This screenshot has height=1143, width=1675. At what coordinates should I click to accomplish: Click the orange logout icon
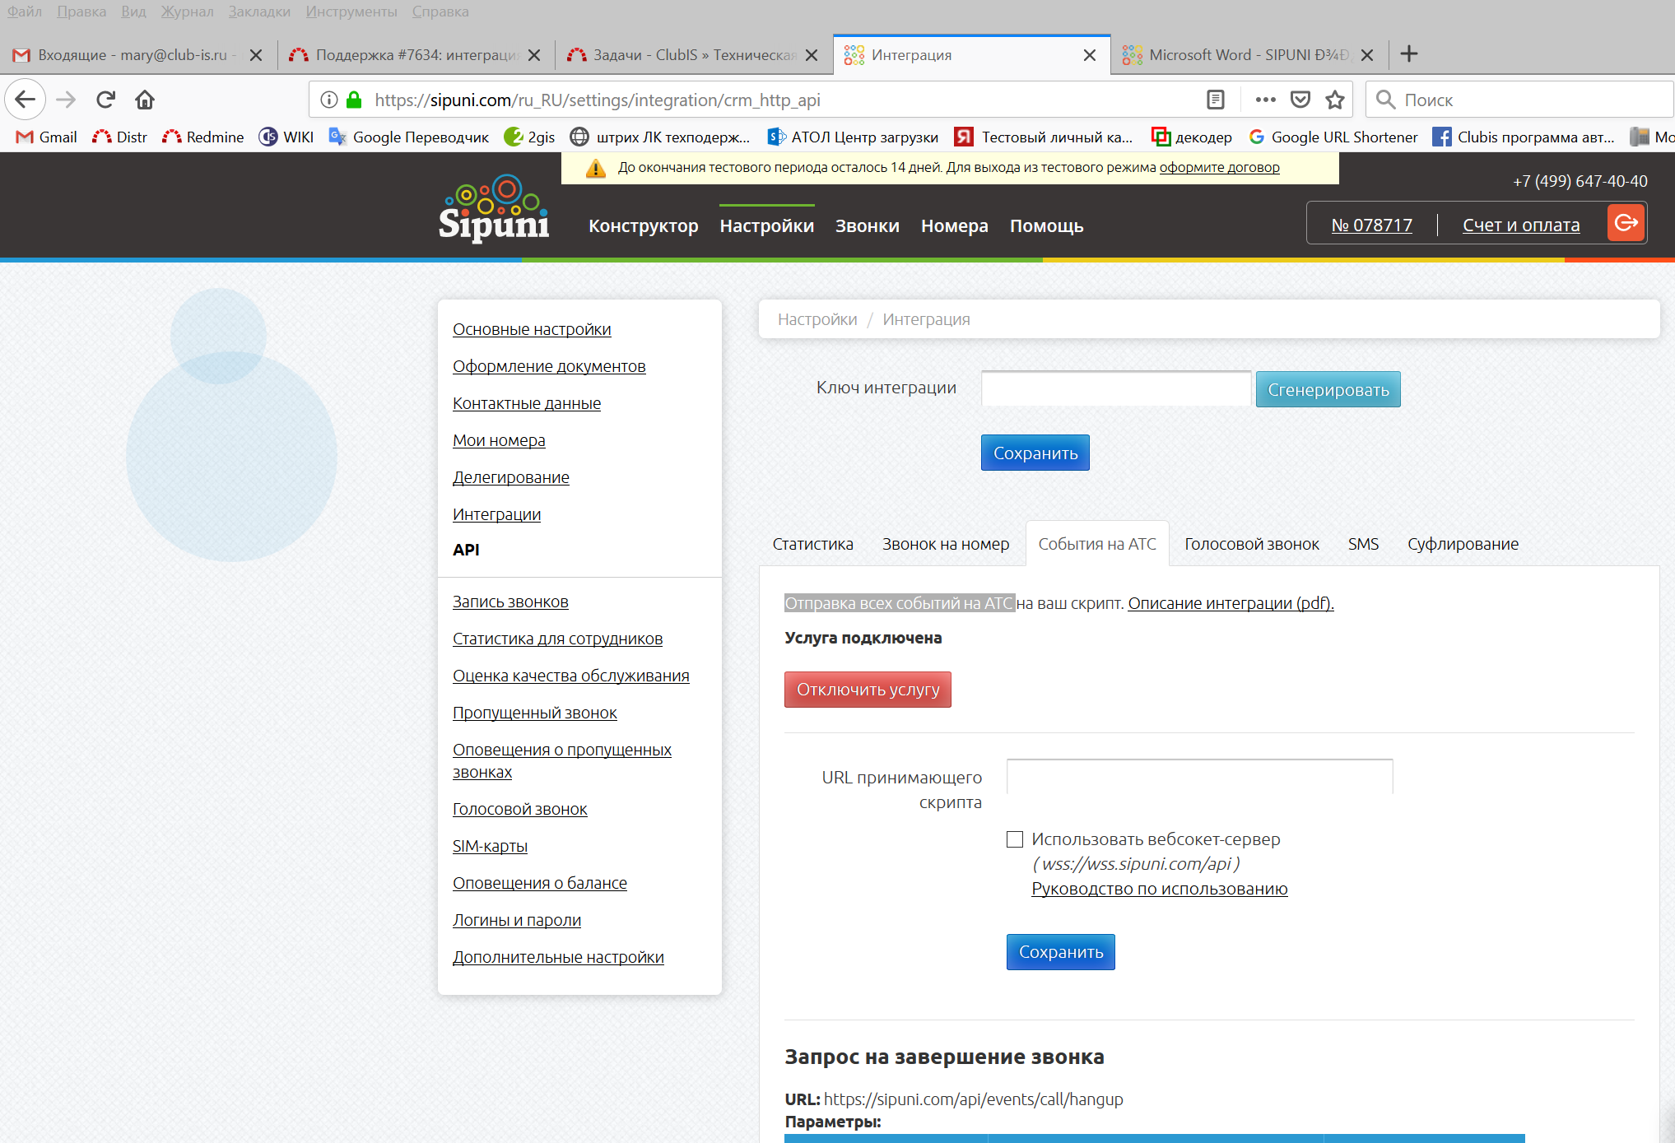pyautogui.click(x=1626, y=223)
